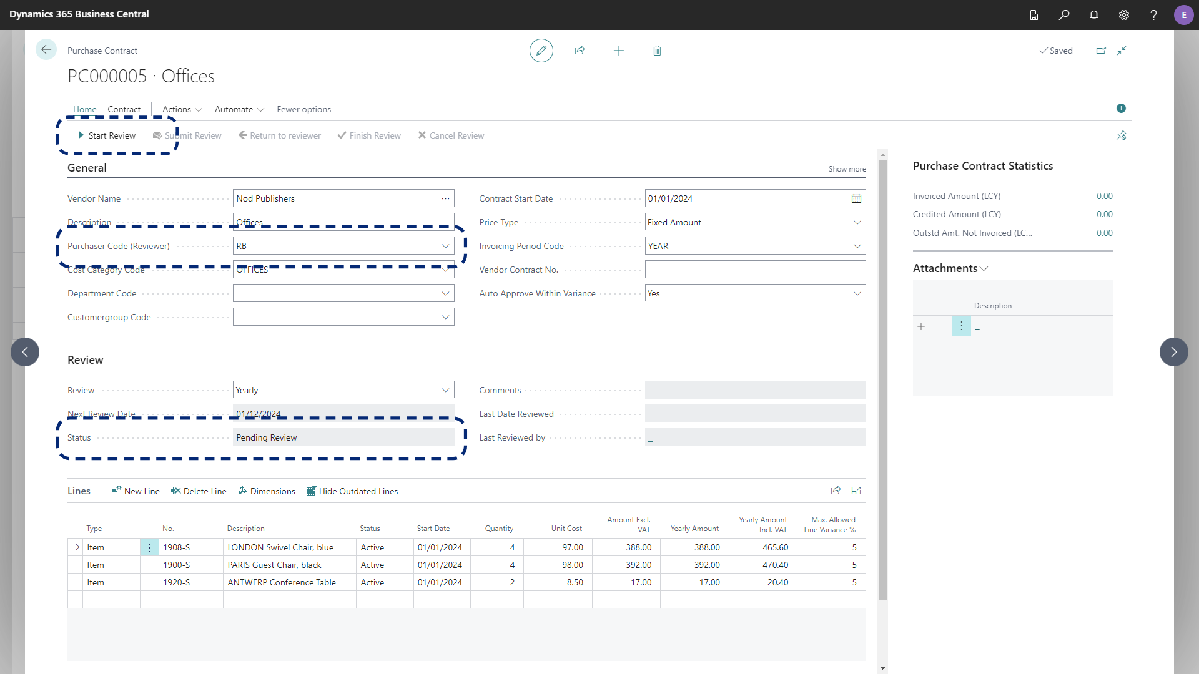Viewport: 1199px width, 674px height.
Task: Open the Contract Start Date calendar picker
Action: pos(856,198)
